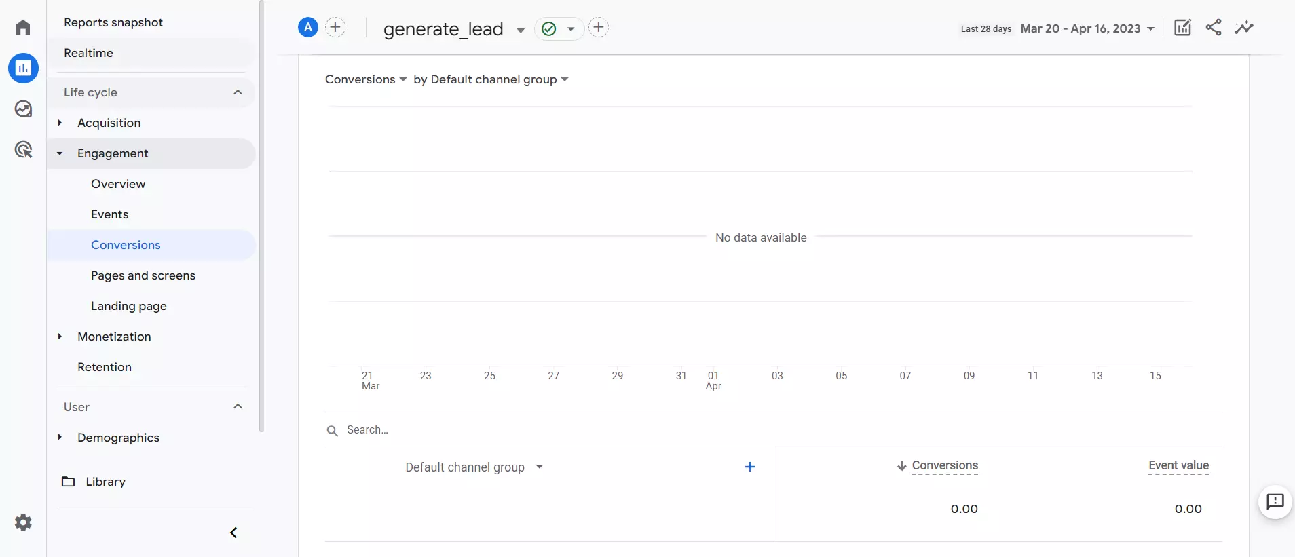Open Admin settings gear icon

[x=23, y=522]
